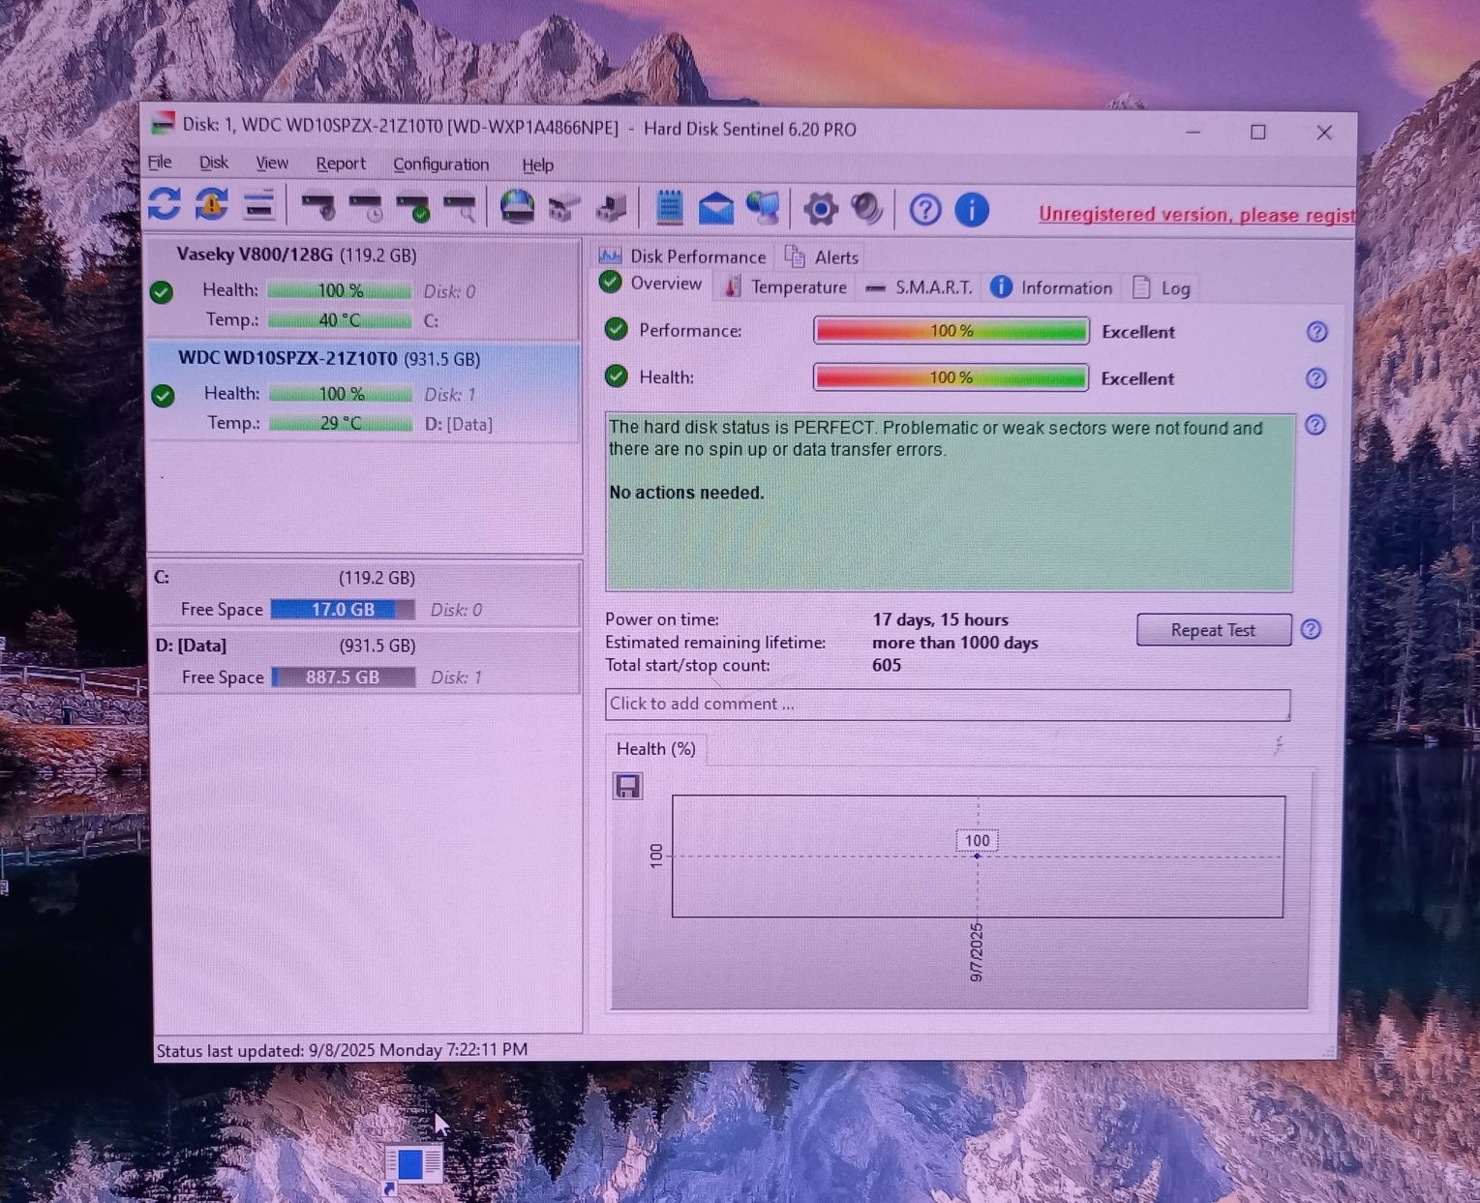Open the Configuration menu
1480x1203 pixels.
coord(441,165)
